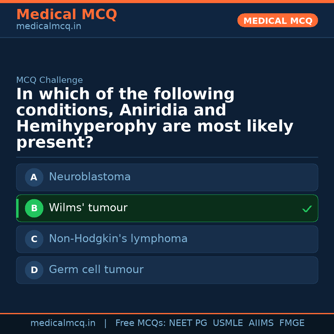Screen dimensions: 334x334
Task: Click the green letter B circle
Action: pos(34,208)
